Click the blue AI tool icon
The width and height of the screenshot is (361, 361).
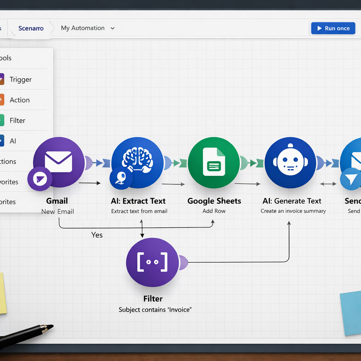tap(2, 141)
